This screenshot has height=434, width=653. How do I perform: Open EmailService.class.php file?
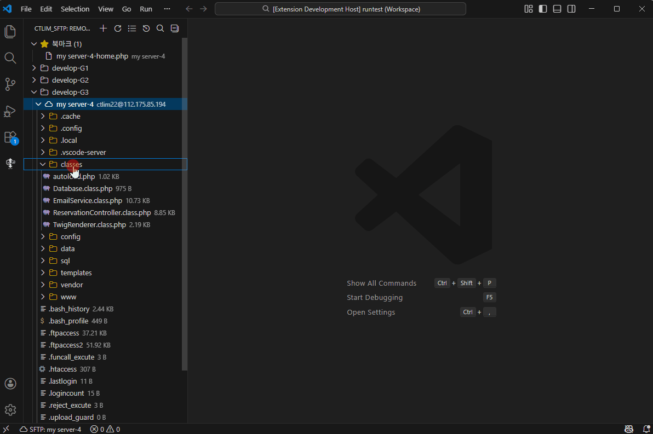[105, 200]
